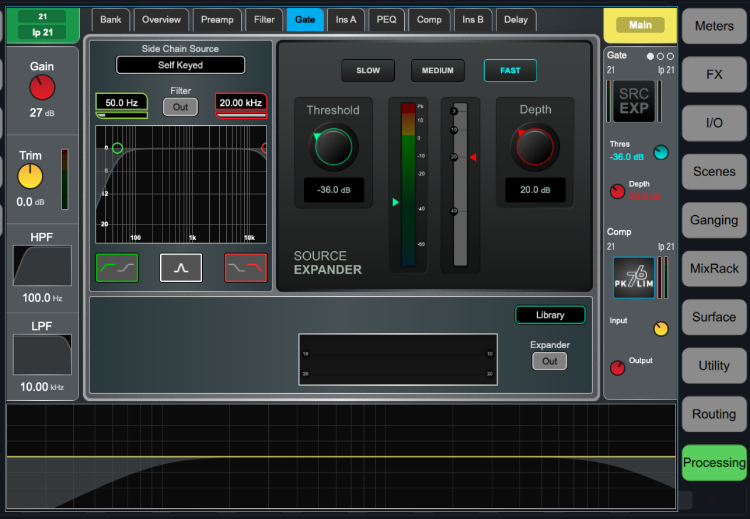This screenshot has width=750, height=519.
Task: Click the Threshold knob
Action: pyautogui.click(x=333, y=147)
